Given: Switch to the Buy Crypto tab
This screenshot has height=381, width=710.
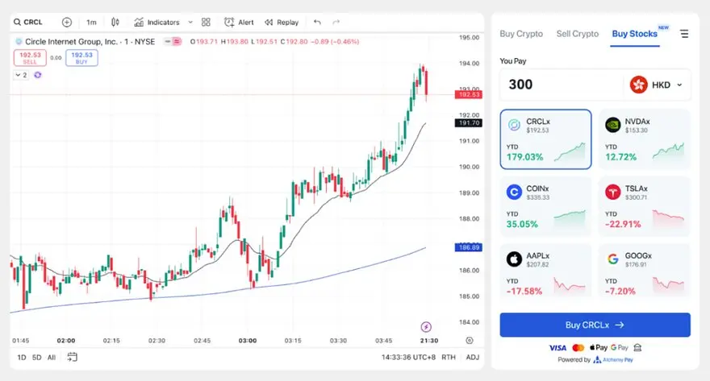Looking at the screenshot, I should pos(521,34).
